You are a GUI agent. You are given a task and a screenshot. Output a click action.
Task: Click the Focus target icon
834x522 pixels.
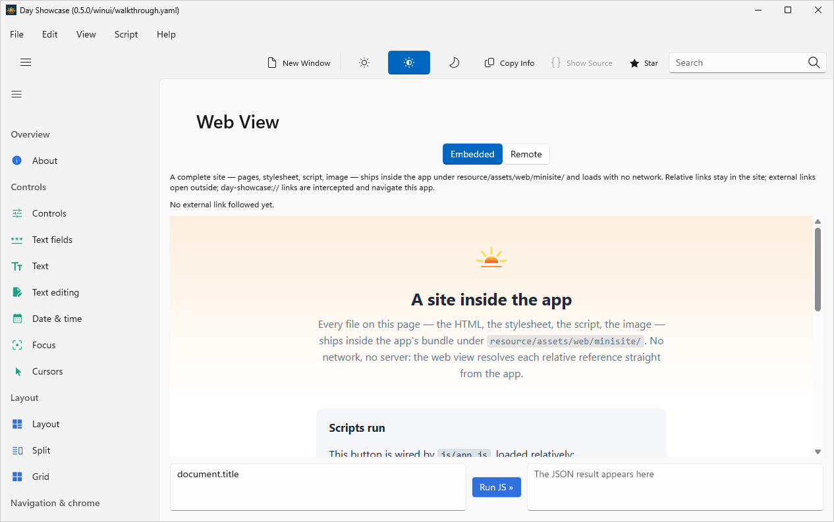click(x=17, y=345)
